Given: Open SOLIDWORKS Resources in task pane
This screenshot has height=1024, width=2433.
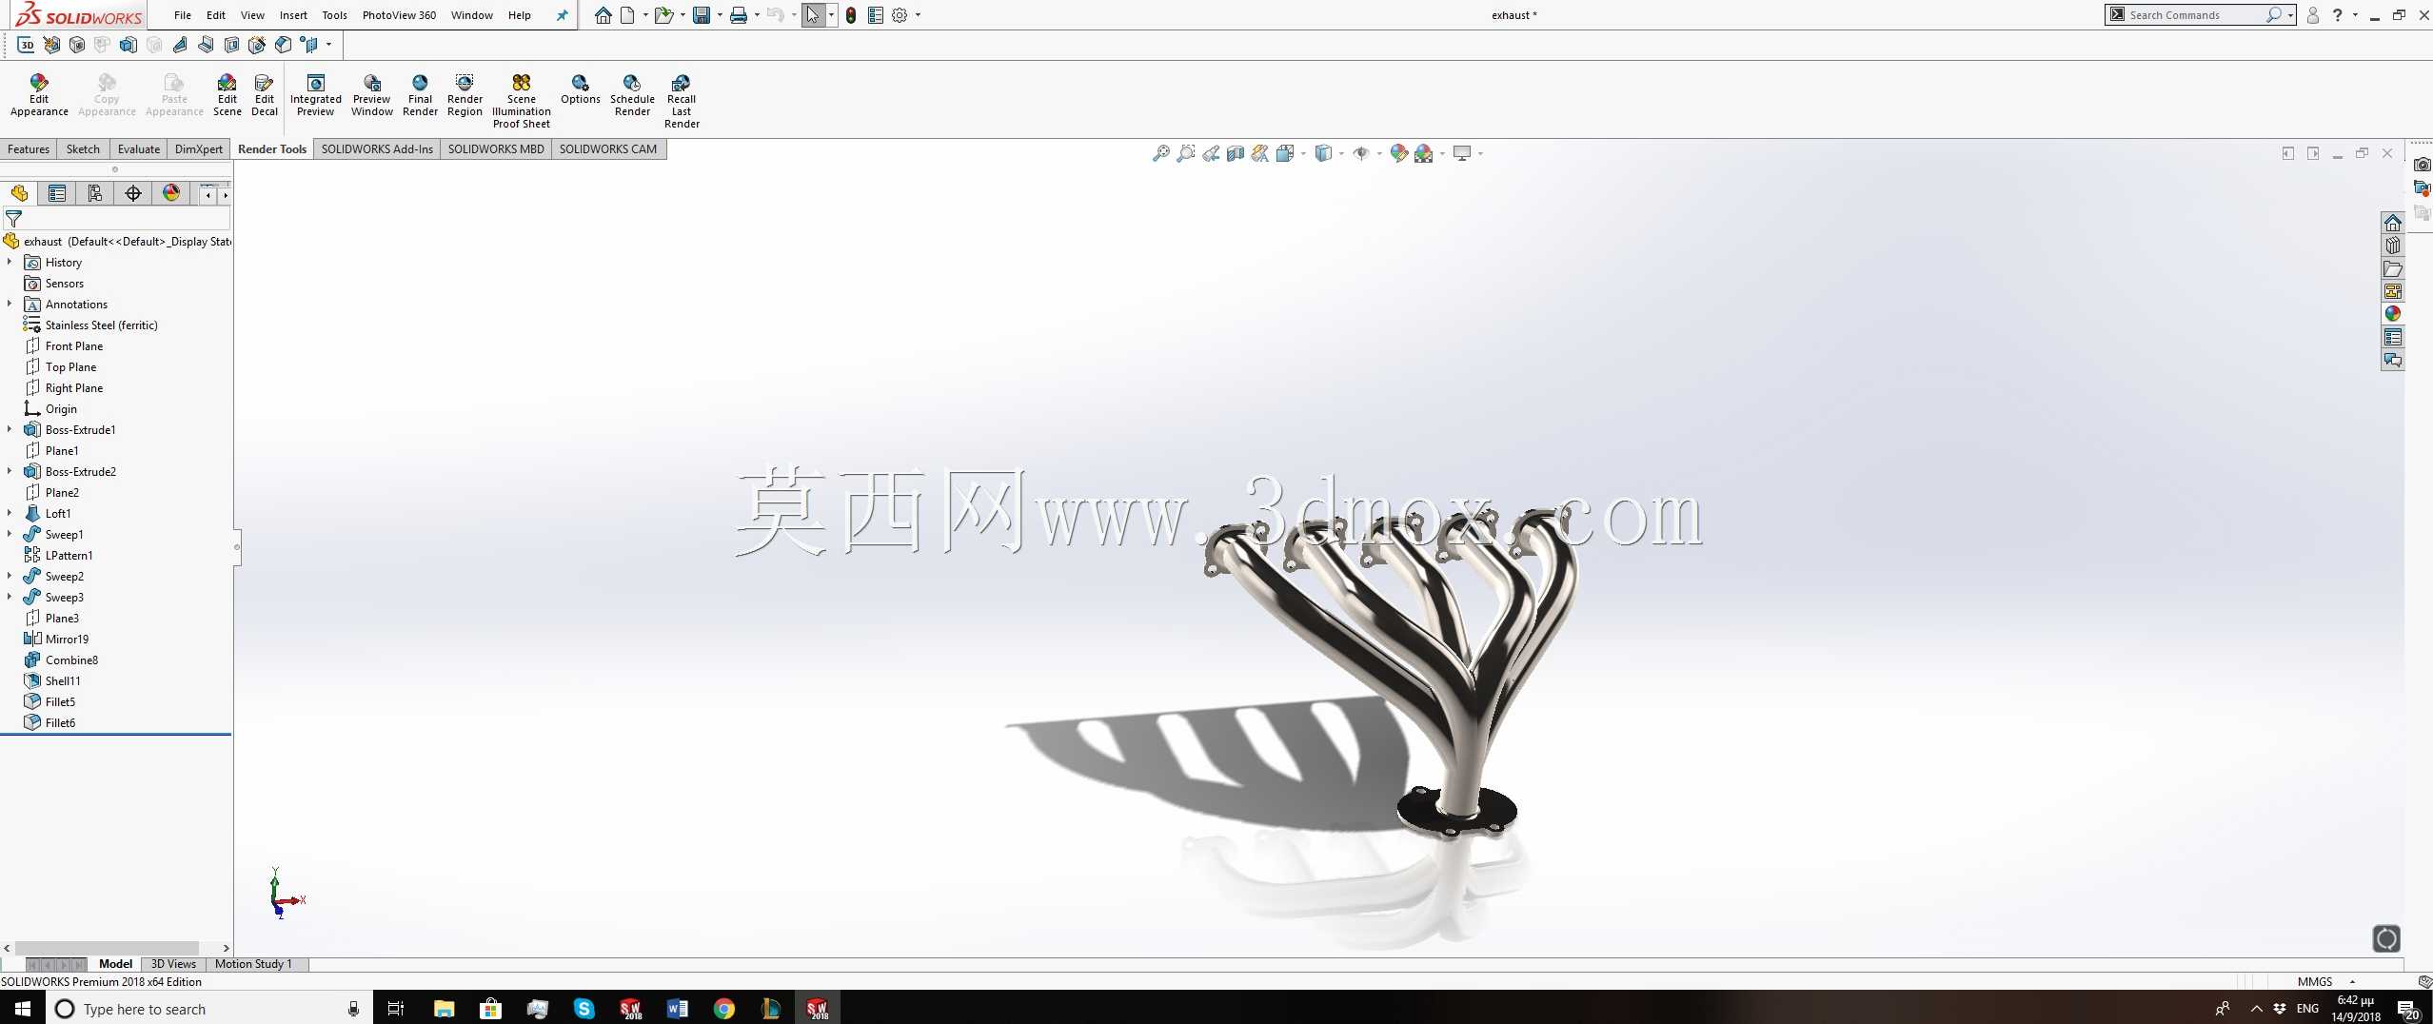Looking at the screenshot, I should (x=2392, y=223).
